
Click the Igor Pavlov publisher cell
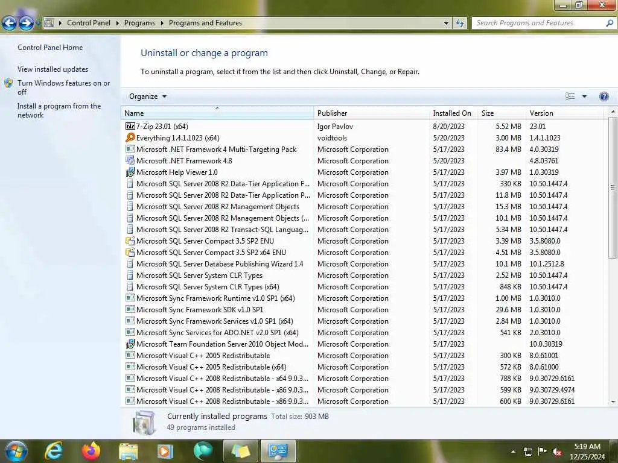335,127
